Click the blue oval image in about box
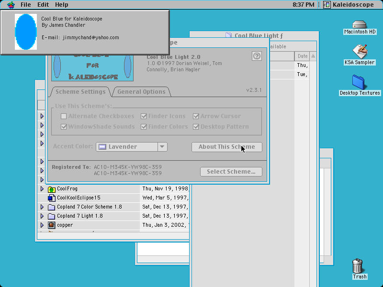 [26, 32]
